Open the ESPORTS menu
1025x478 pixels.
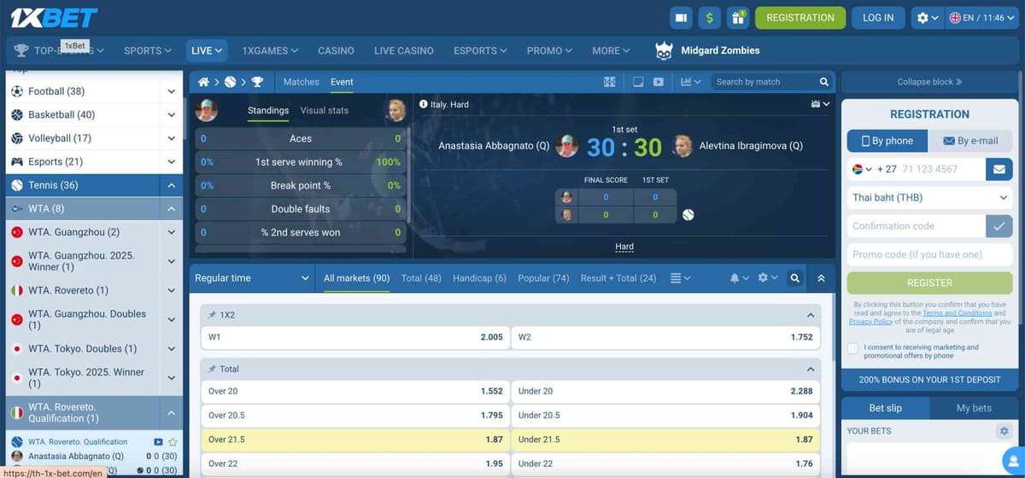coord(480,50)
